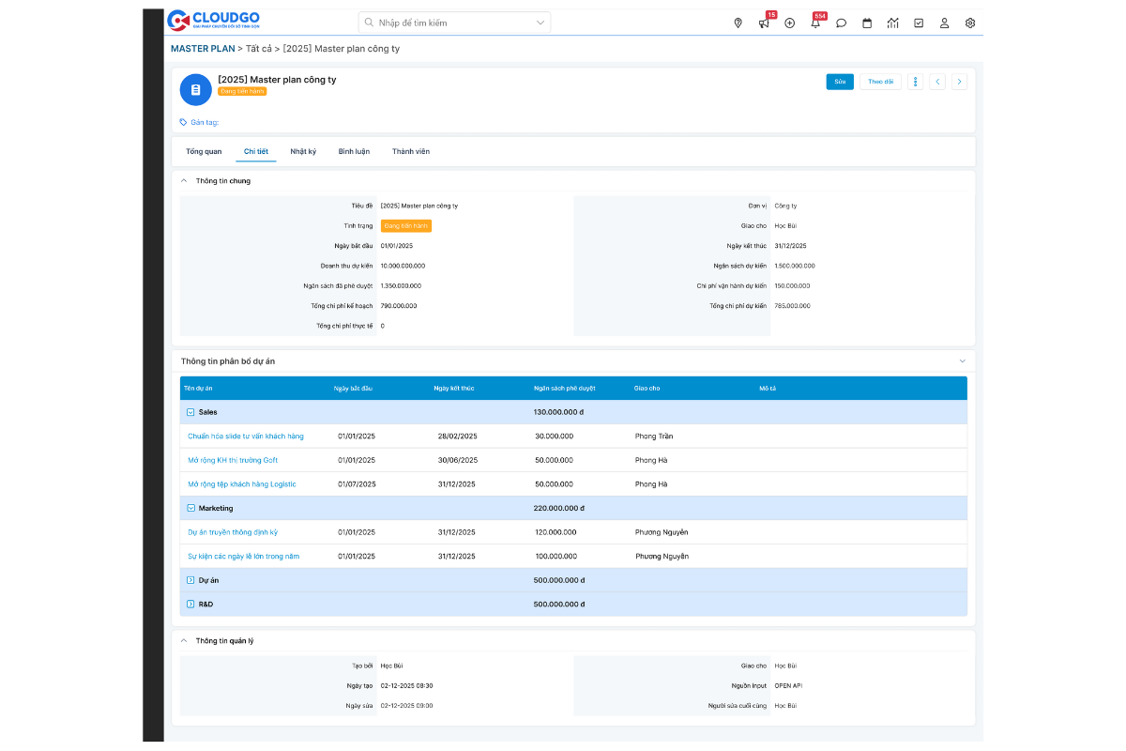The width and height of the screenshot is (1126, 751).
Task: Open the Mở rộng KH thị trường Golf link
Action: click(233, 460)
